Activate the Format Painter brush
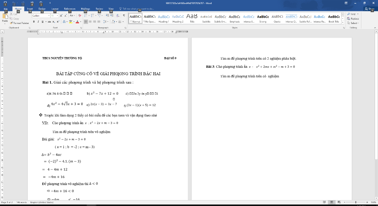Image resolution: width=378 pixels, height=206 pixels. coord(19,23)
